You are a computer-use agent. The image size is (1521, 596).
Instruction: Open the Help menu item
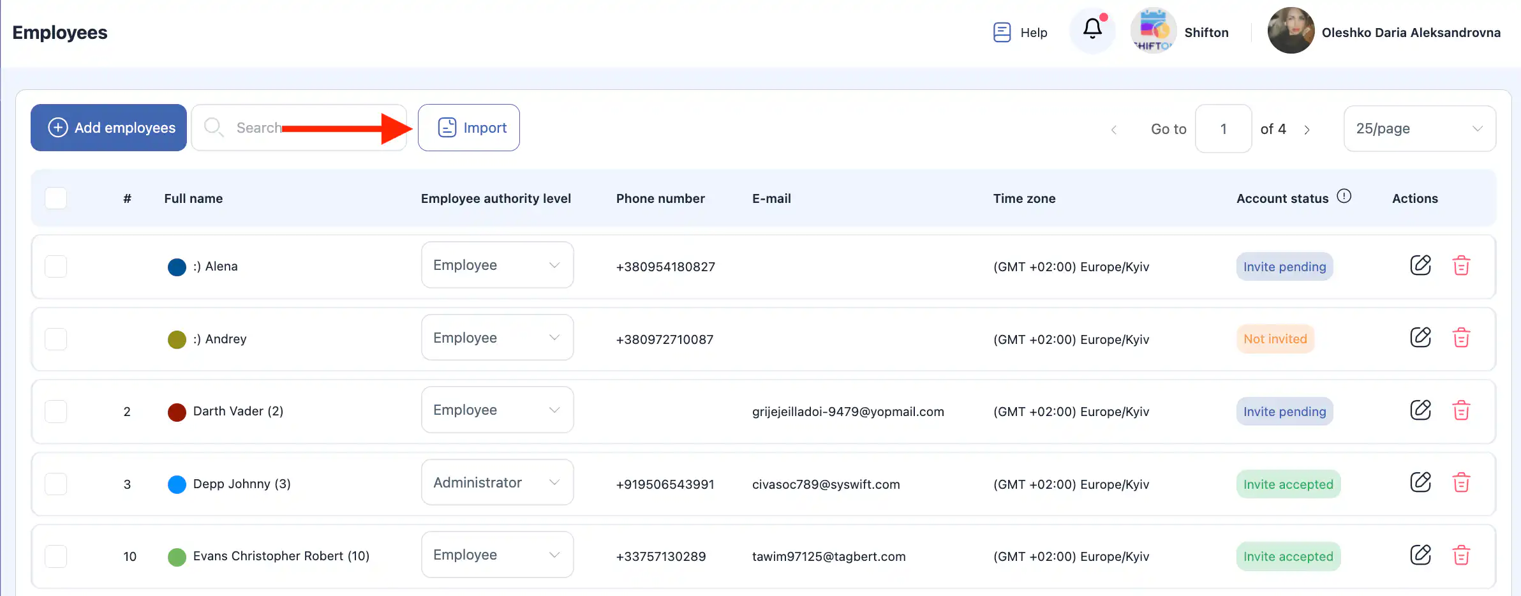tap(1021, 33)
